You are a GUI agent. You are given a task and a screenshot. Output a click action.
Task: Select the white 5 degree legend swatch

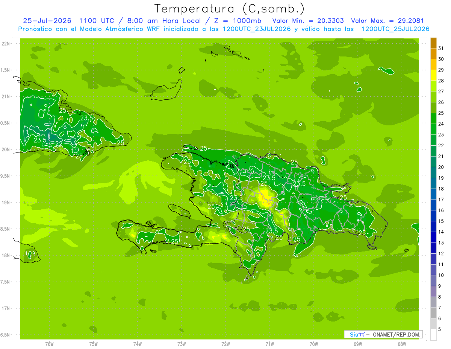tap(433, 335)
